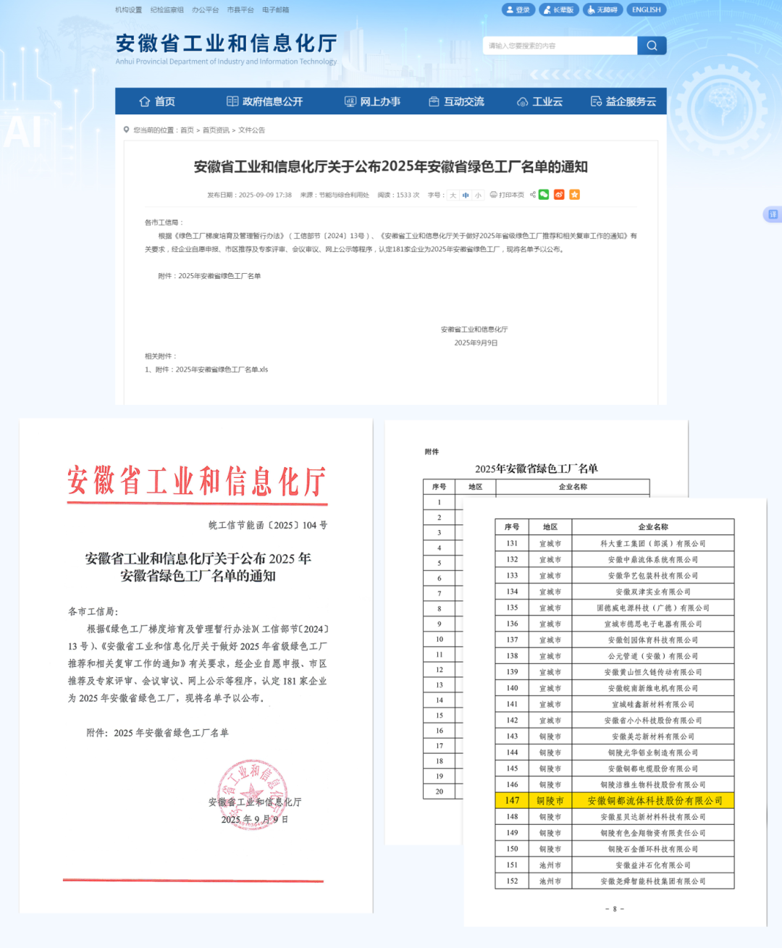Viewport: 782px width, 948px height.
Task: Click the orange star share icon
Action: tap(574, 195)
